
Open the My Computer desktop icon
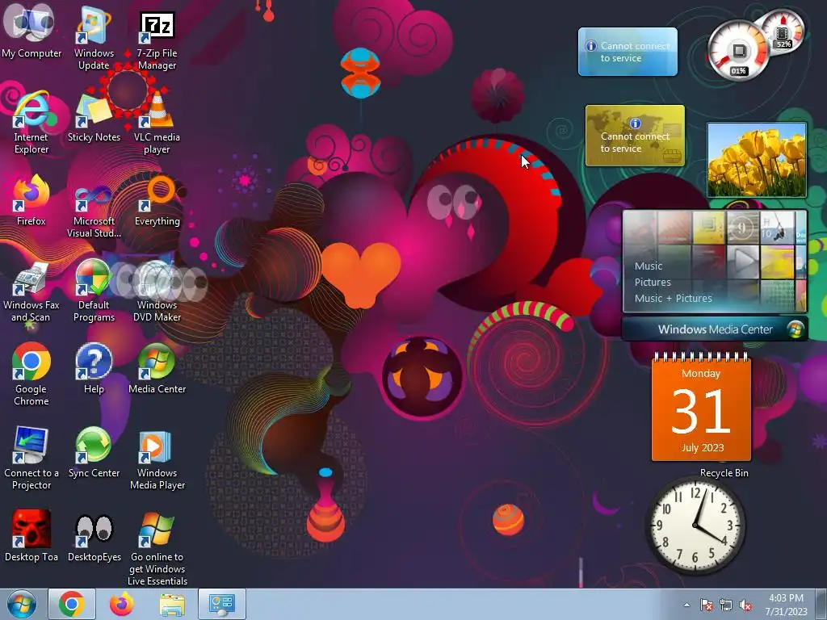click(x=31, y=31)
